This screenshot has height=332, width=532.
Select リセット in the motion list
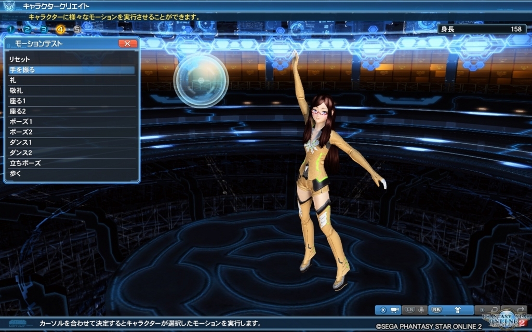[x=72, y=59]
